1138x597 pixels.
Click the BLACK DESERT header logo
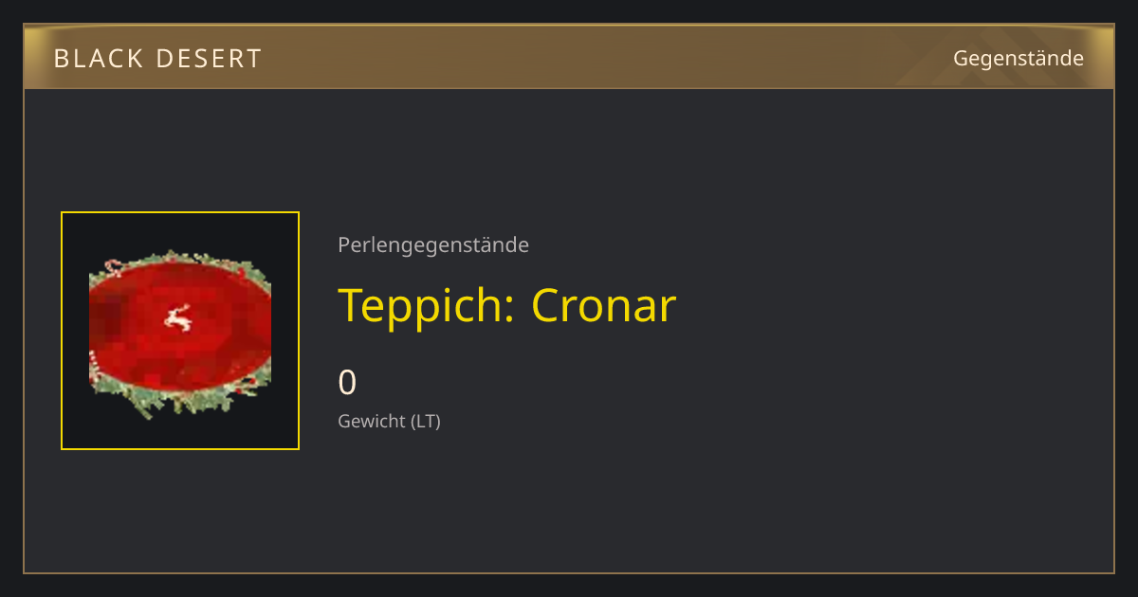coord(157,59)
